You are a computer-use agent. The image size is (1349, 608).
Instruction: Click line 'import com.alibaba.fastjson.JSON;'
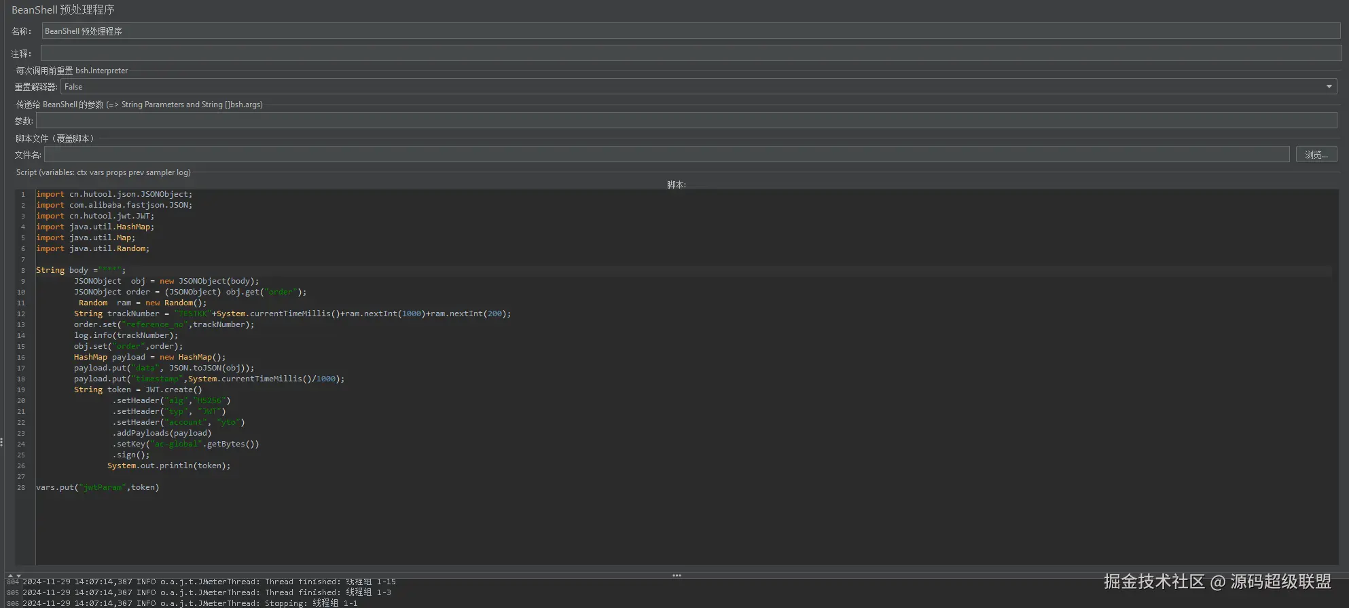tap(114, 205)
